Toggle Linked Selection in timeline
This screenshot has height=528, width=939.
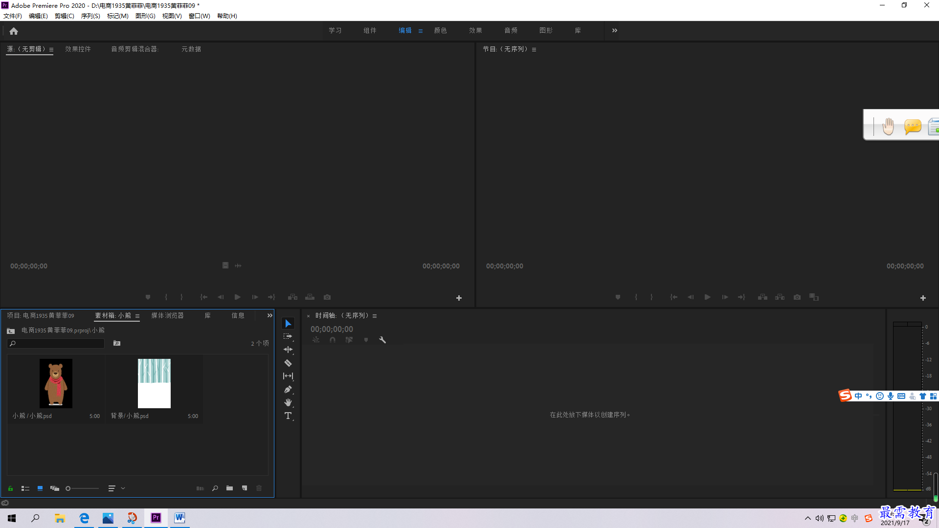(x=349, y=340)
